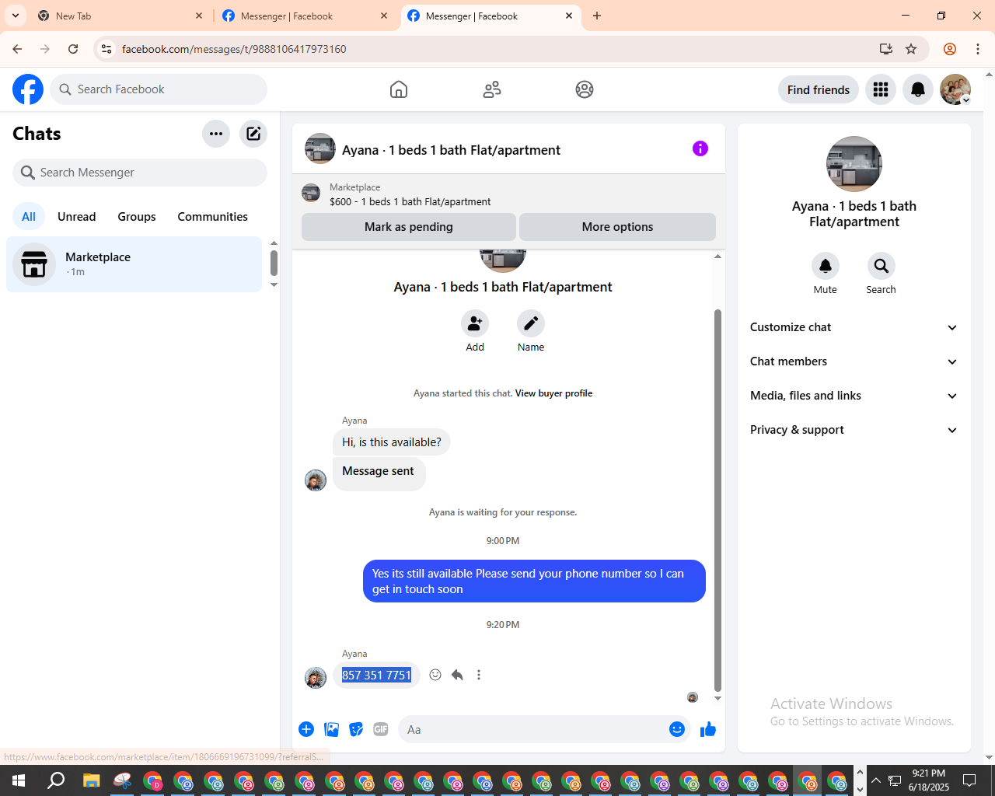Select the Communities chats filter
This screenshot has height=796, width=995.
pyautogui.click(x=212, y=217)
